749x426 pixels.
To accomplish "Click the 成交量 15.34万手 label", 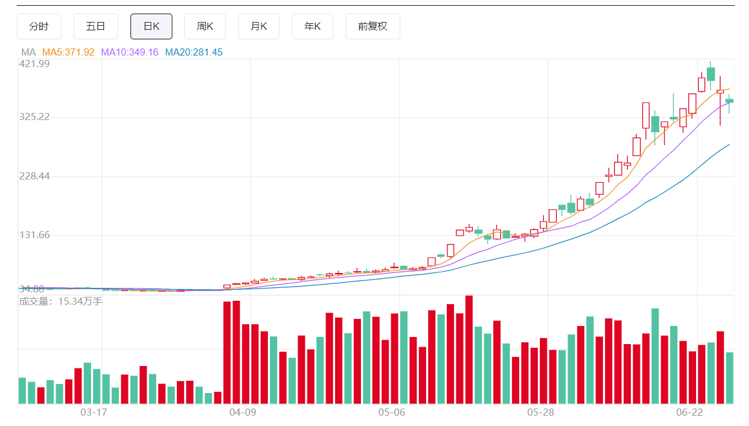I will pyautogui.click(x=61, y=301).
